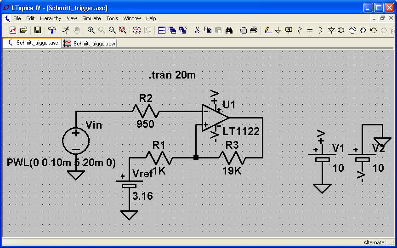This screenshot has height=248, width=397.
Task: Close all windows using the toolbar icon
Action: 183,30
